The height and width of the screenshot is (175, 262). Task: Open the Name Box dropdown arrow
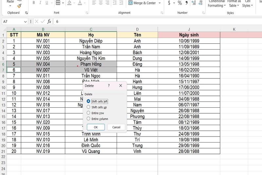[x=26, y=21]
